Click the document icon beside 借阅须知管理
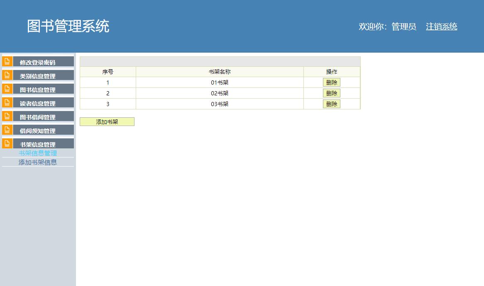Image resolution: width=484 pixels, height=286 pixels. click(x=7, y=130)
